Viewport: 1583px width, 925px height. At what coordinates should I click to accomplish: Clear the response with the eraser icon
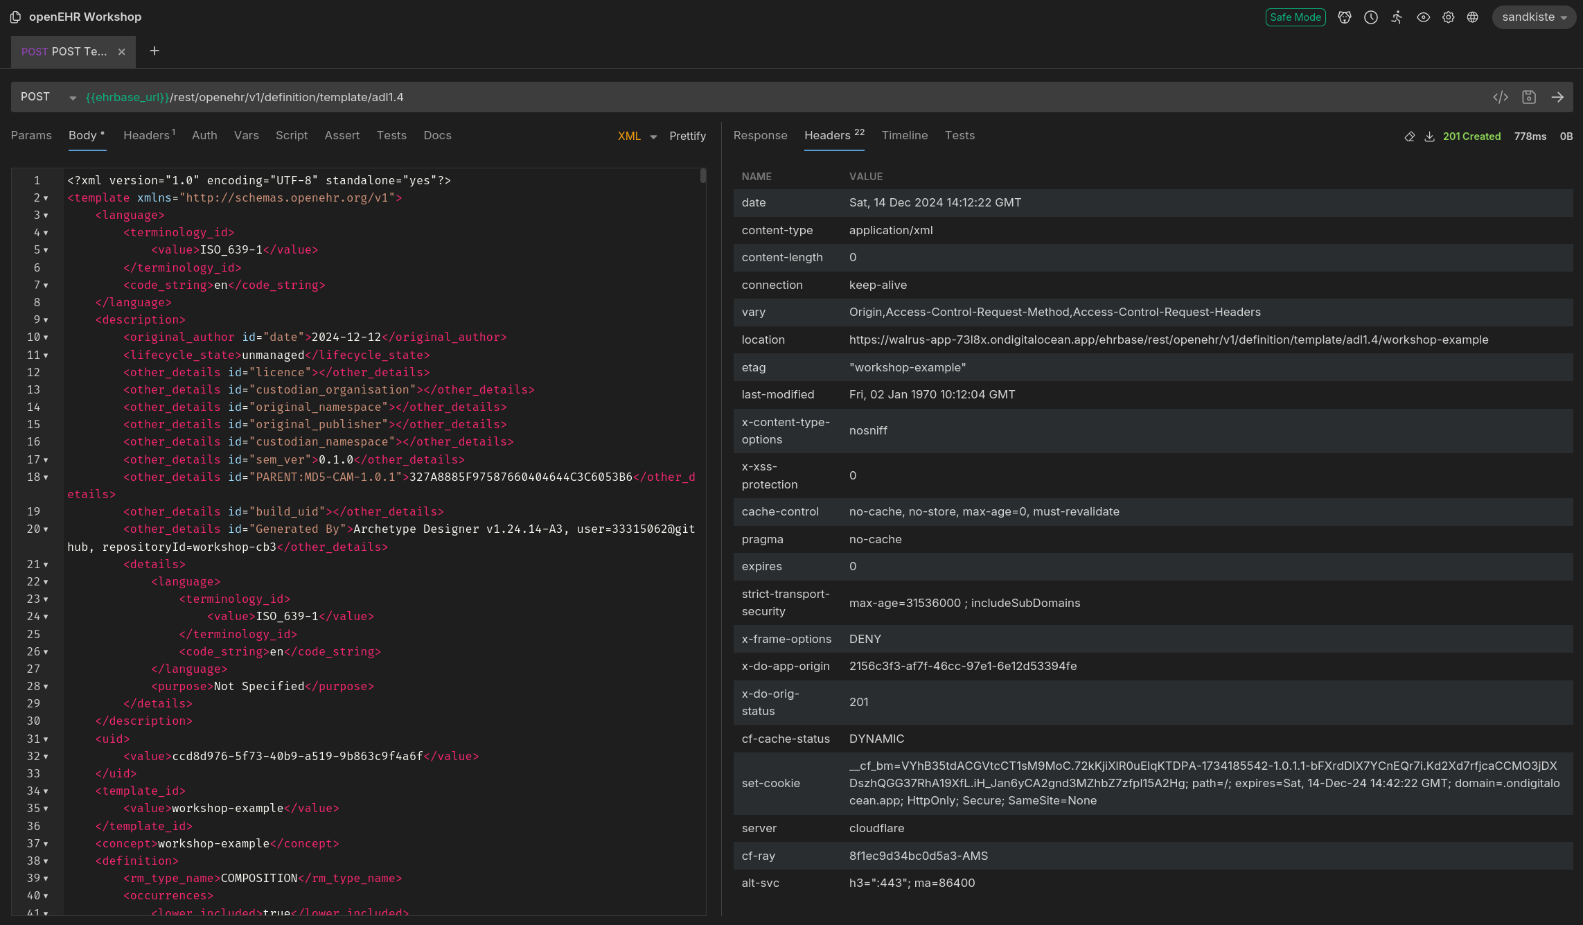(1409, 136)
